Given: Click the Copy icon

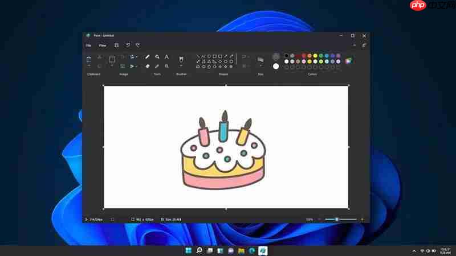Looking at the screenshot, I should tap(99, 67).
